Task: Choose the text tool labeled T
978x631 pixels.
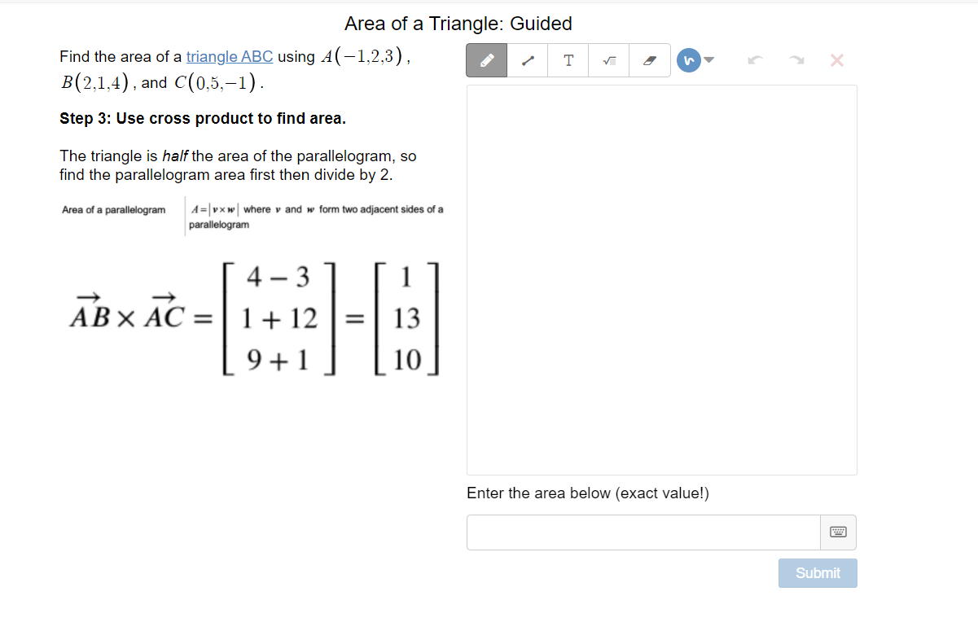Action: pyautogui.click(x=568, y=59)
